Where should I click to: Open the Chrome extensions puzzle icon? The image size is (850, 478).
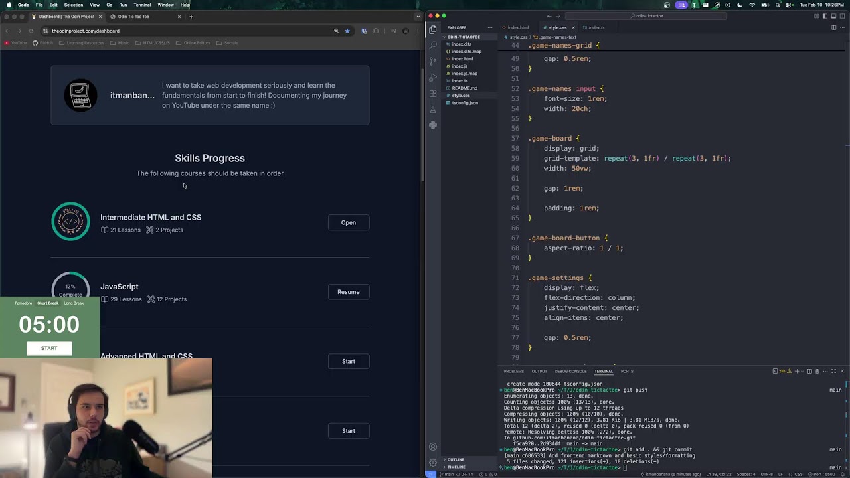click(x=376, y=31)
